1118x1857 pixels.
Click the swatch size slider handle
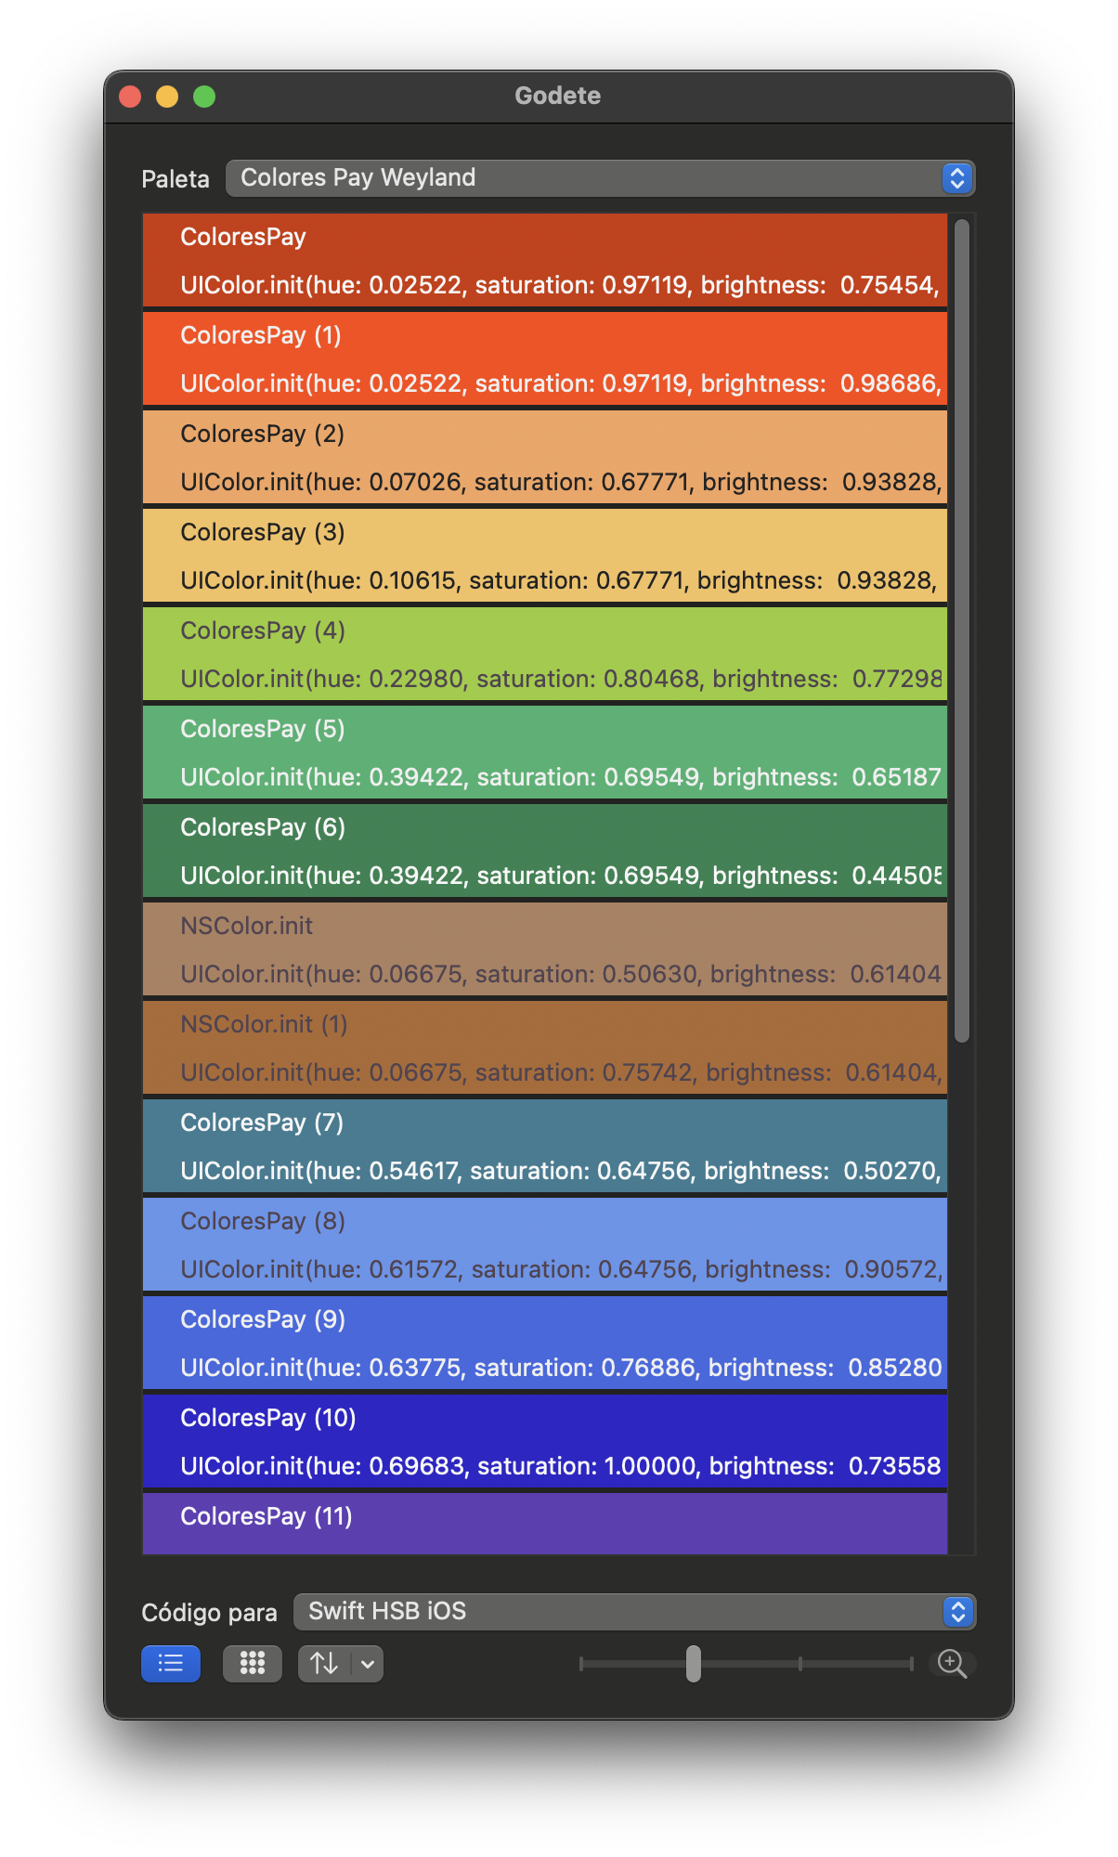694,1663
